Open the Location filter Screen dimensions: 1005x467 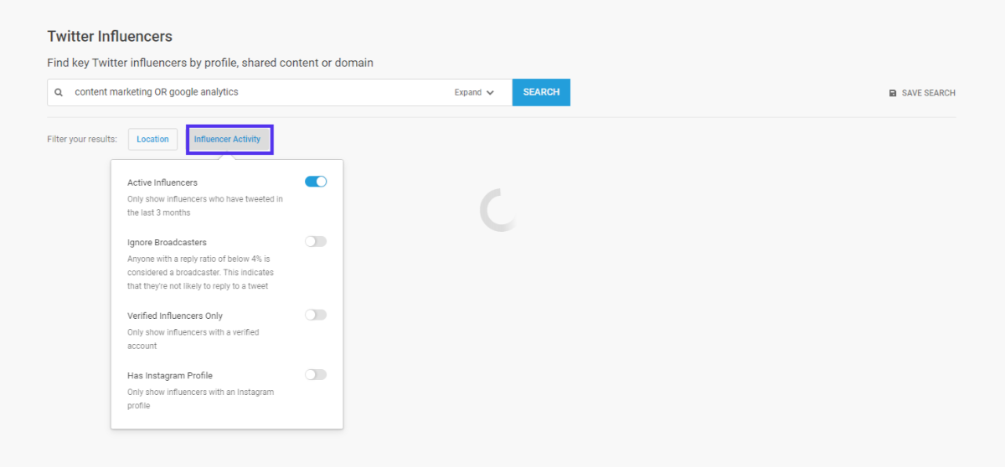tap(152, 139)
